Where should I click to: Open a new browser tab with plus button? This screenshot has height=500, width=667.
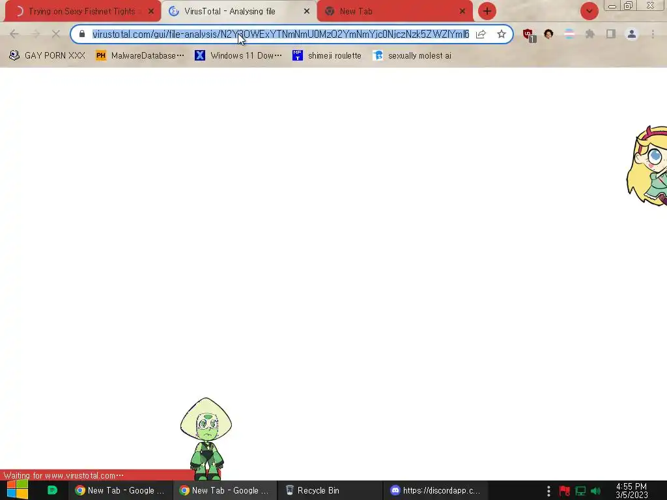(x=487, y=12)
